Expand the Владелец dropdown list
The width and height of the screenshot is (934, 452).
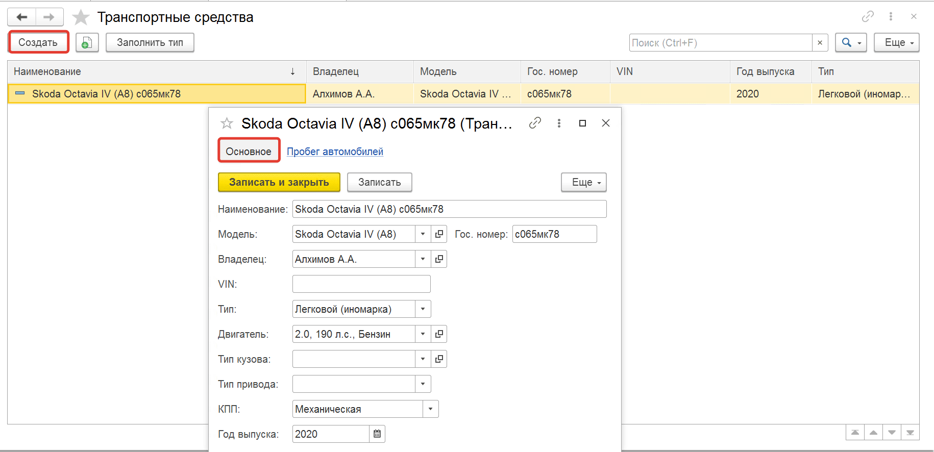click(x=423, y=259)
